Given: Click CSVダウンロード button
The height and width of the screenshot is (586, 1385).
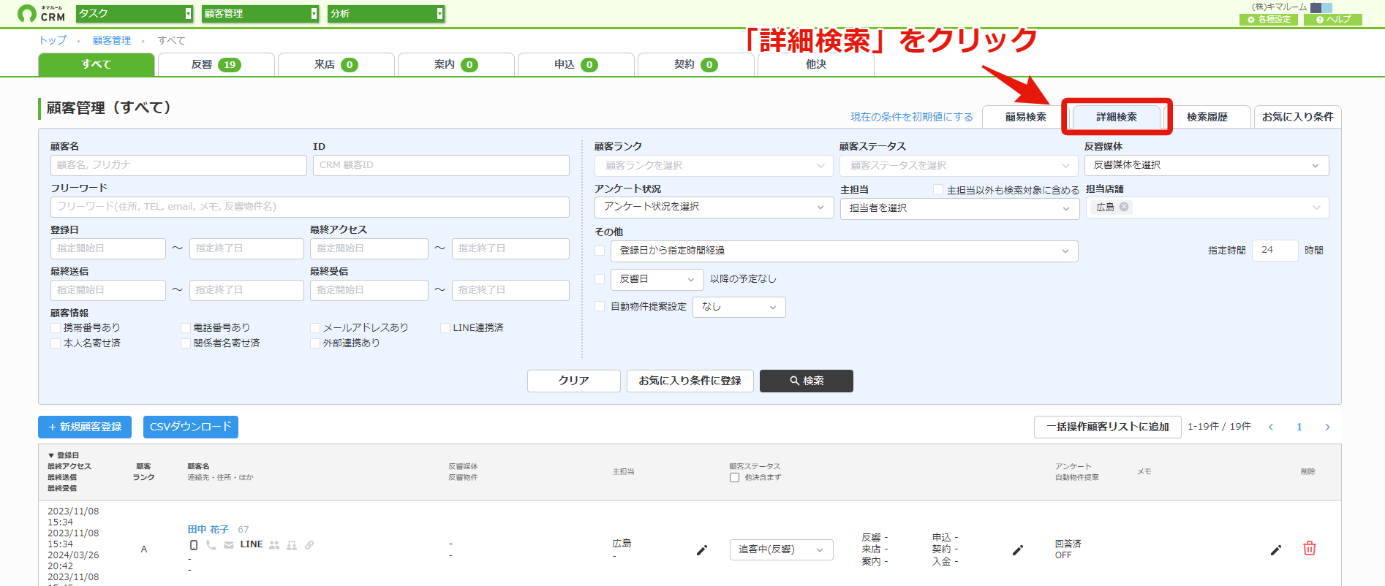Looking at the screenshot, I should click(191, 427).
